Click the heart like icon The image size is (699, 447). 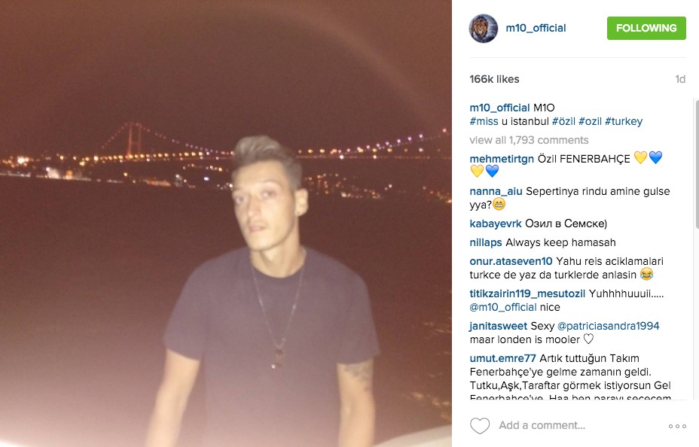pos(480,426)
